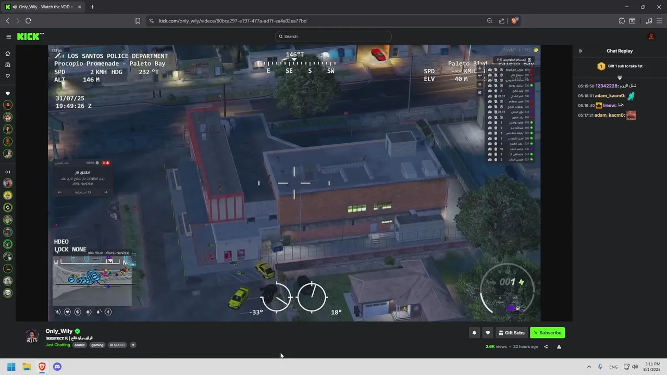Viewport: 667px width, 375px height.
Task: Open the volume tray icon
Action: [635, 367]
